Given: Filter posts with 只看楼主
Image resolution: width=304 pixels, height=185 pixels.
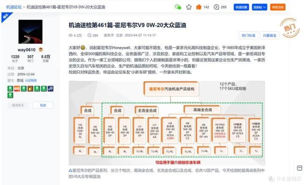Looking at the screenshot, I should (269, 35).
